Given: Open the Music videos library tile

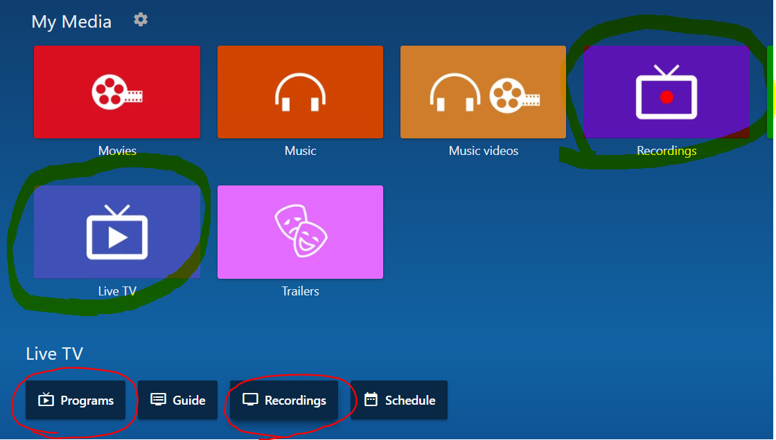Looking at the screenshot, I should coord(483,92).
